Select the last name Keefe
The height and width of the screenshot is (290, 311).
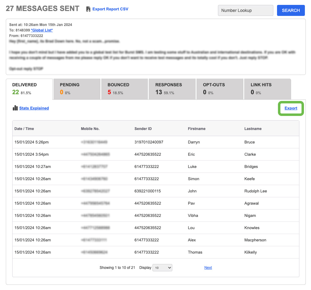pyautogui.click(x=249, y=179)
